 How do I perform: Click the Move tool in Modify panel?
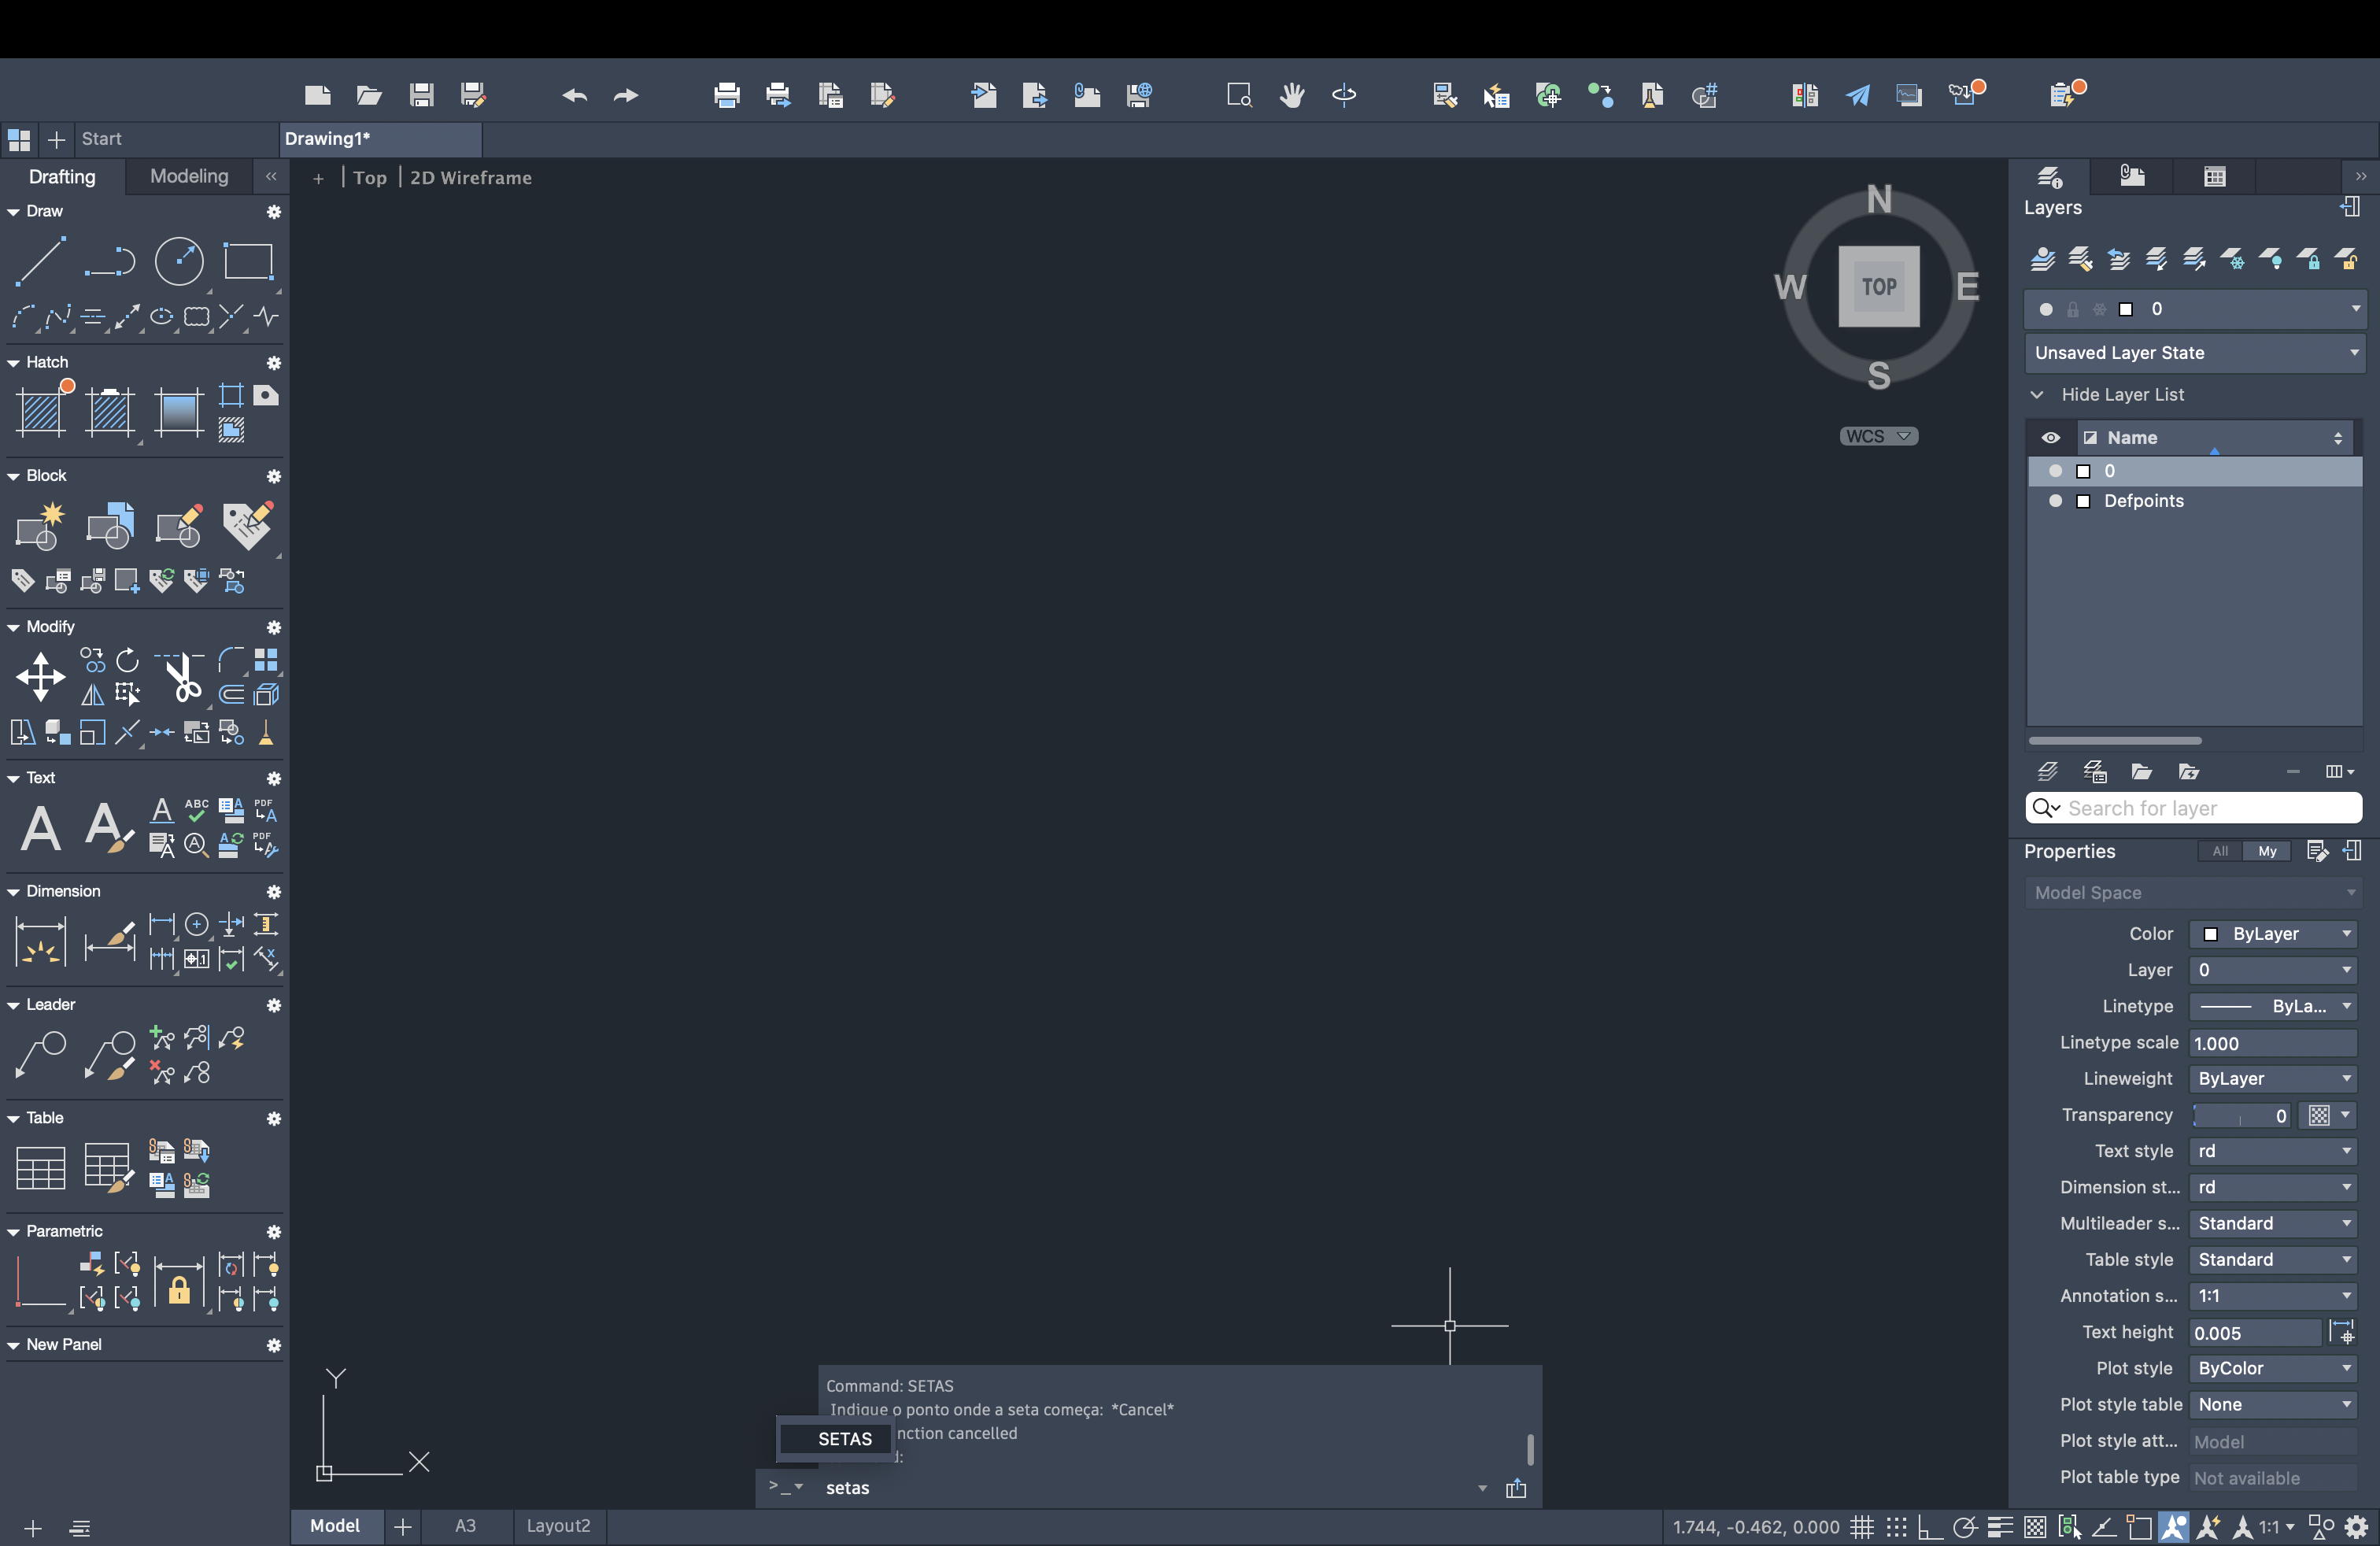40,677
